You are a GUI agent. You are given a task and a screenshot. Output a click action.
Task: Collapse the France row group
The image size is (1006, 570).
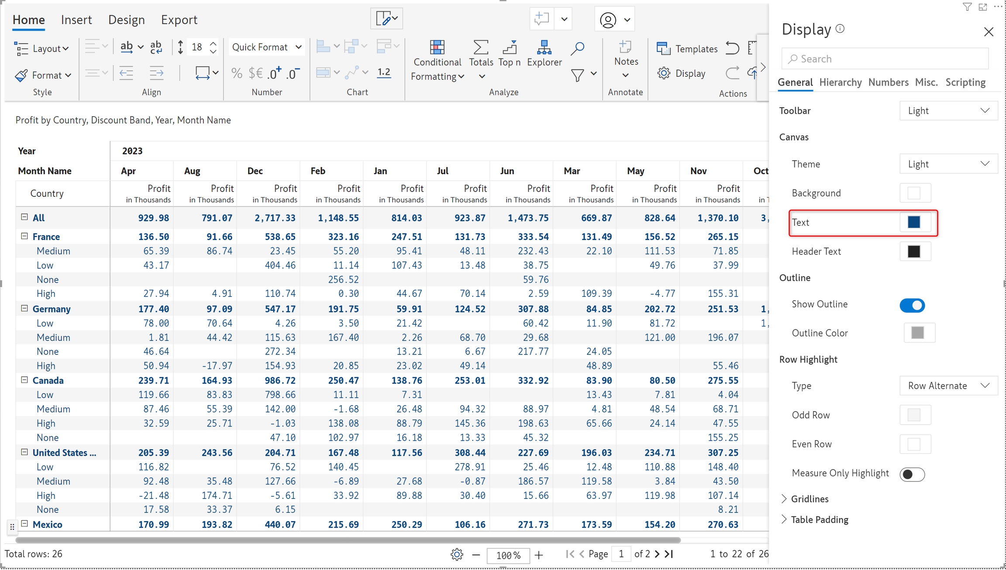tap(24, 236)
